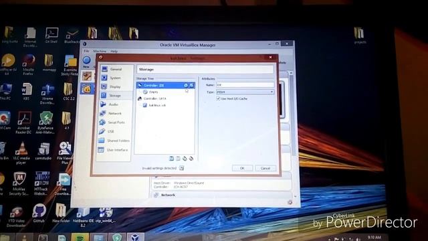The width and height of the screenshot is (428, 241).
Task: Open GitHub desktop shortcut
Action: (39, 213)
